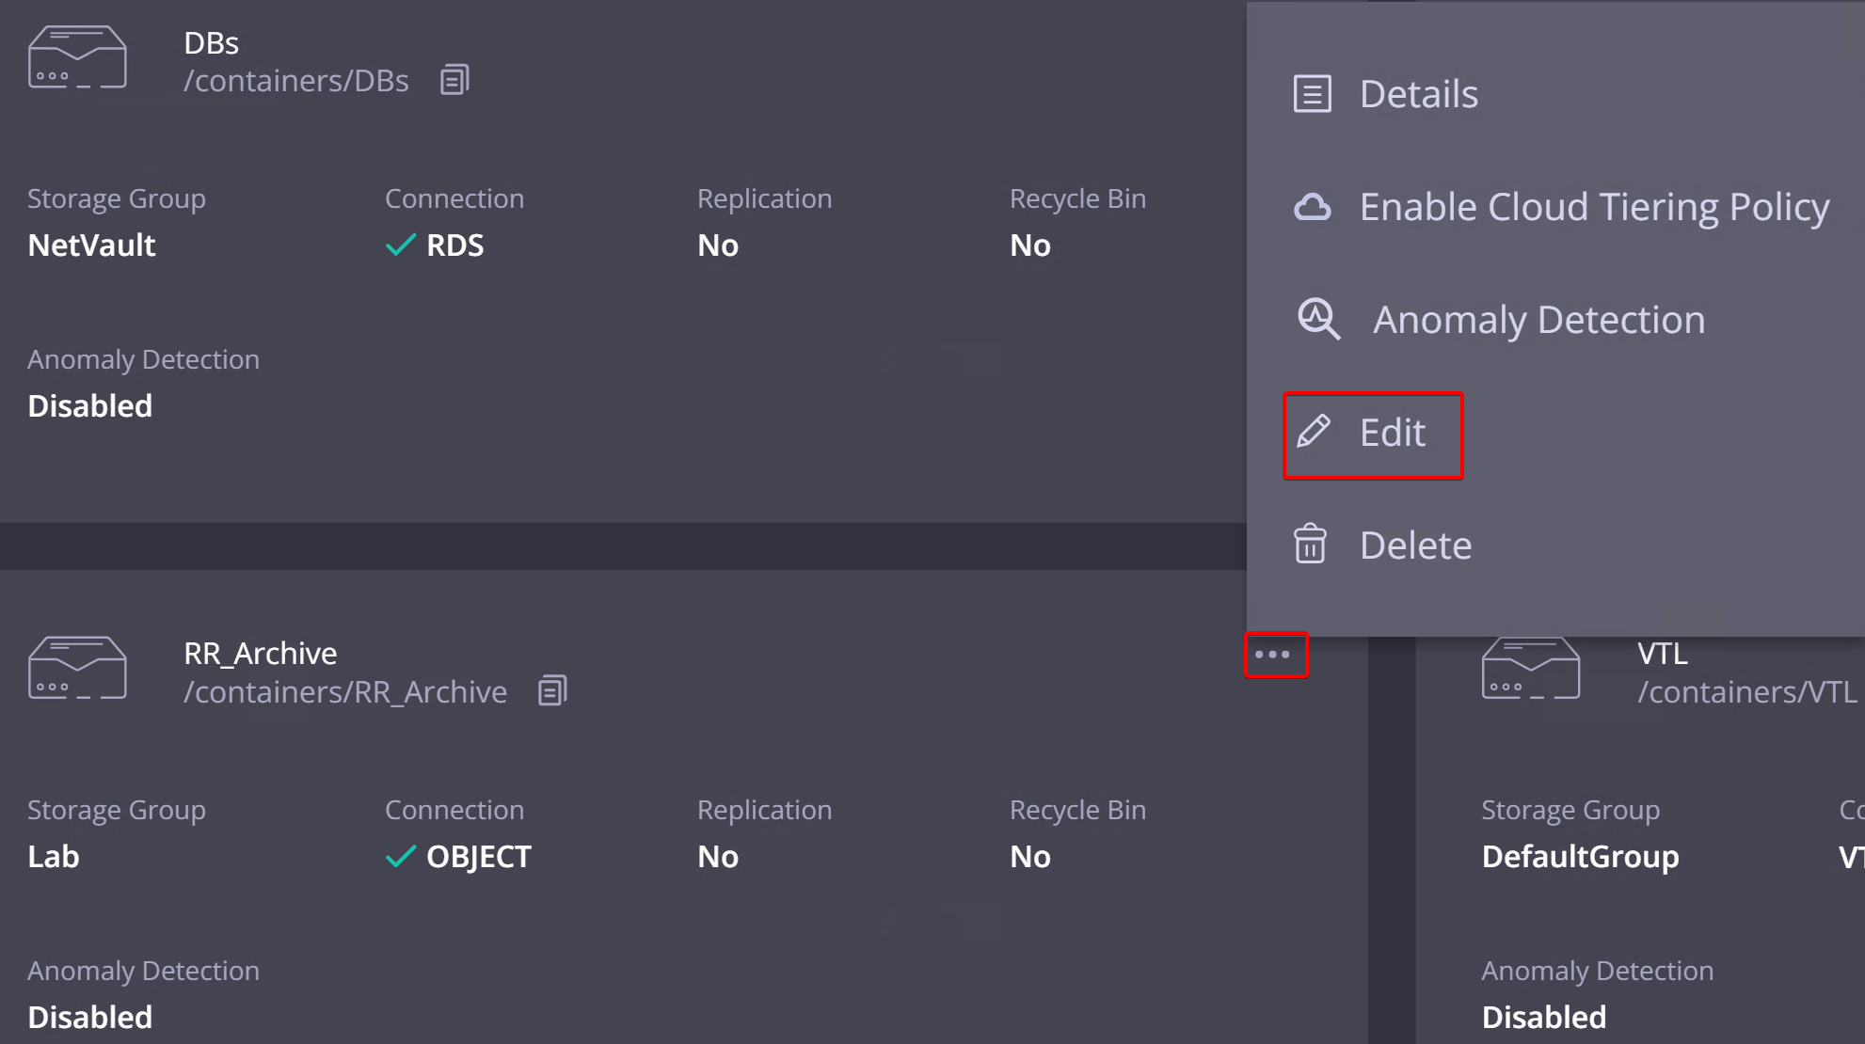Screen dimensions: 1865x1044
Task: Choose Enable Cloud Tiering Policy
Action: (1594, 207)
